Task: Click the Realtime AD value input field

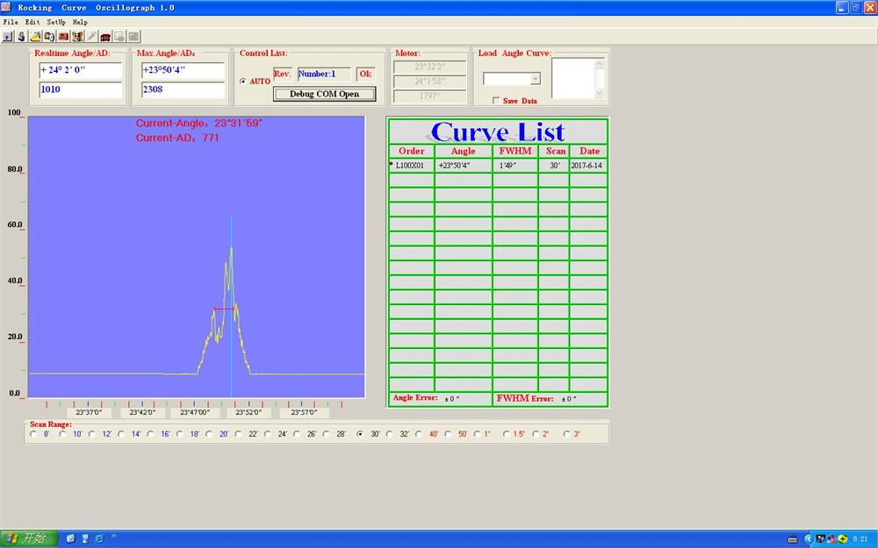Action: click(x=79, y=89)
